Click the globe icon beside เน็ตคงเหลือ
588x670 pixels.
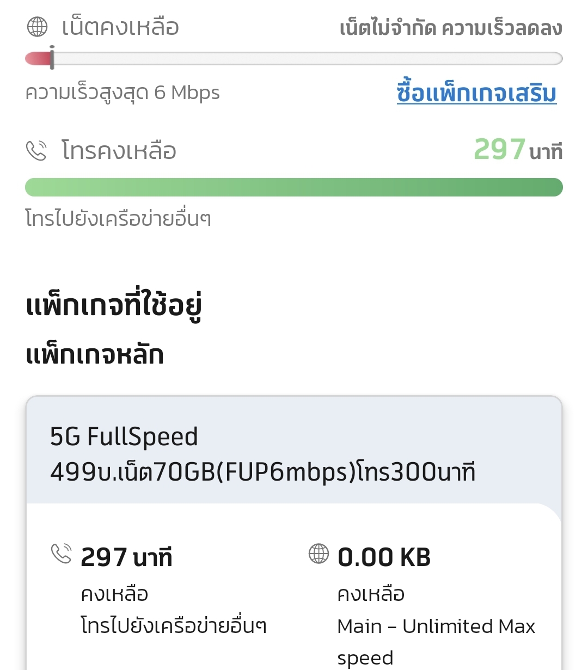pos(37,27)
